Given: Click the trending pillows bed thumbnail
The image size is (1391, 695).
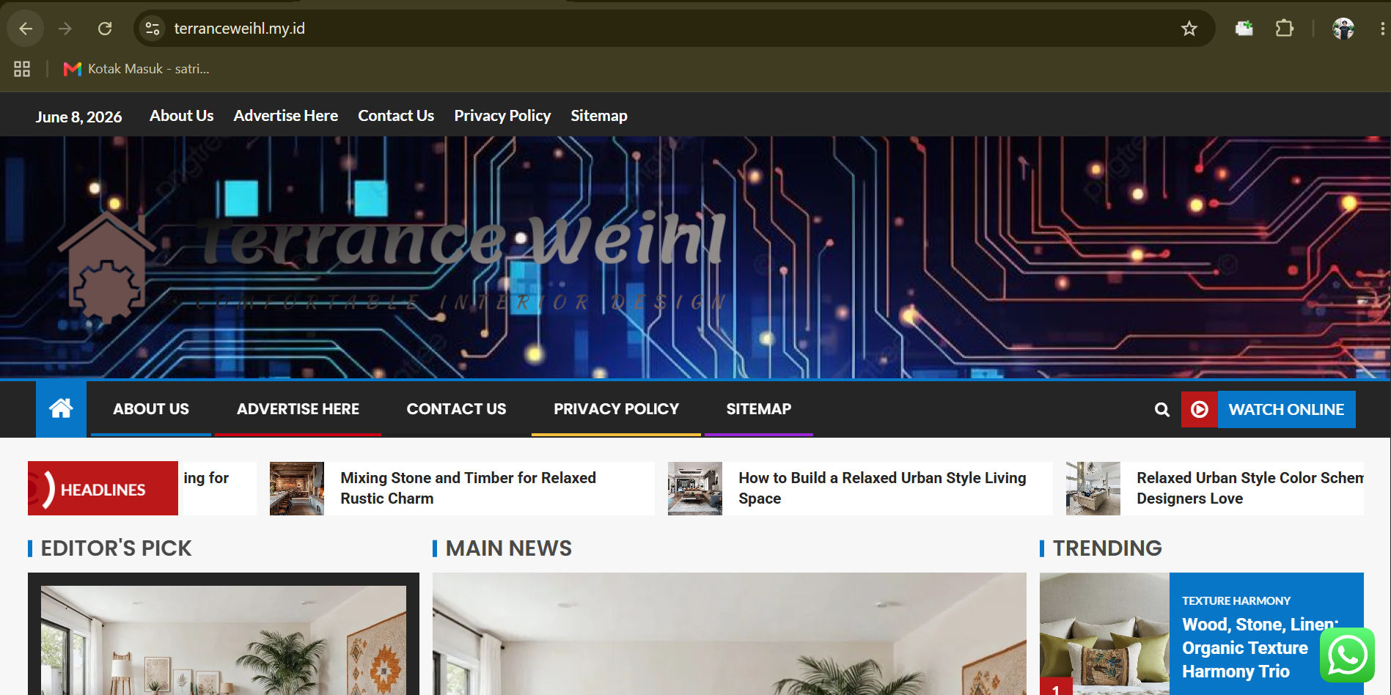Looking at the screenshot, I should tap(1104, 634).
